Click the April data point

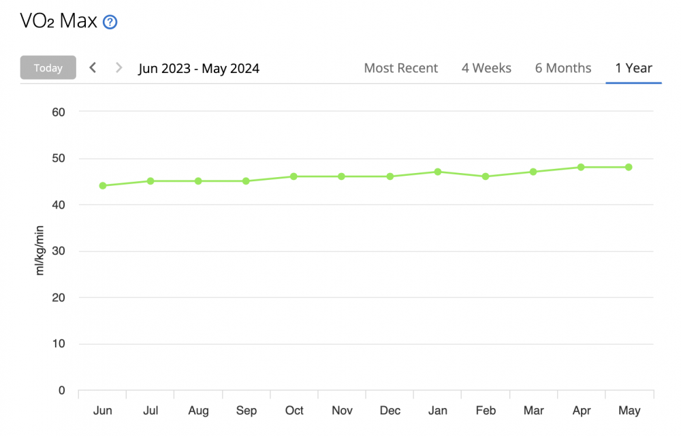click(x=581, y=167)
